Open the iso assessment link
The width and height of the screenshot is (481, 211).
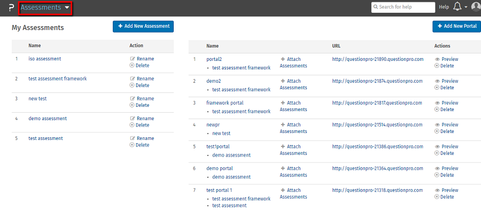(x=45, y=59)
